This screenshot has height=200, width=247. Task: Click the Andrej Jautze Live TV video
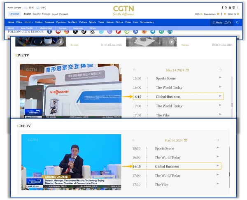coord(71,162)
